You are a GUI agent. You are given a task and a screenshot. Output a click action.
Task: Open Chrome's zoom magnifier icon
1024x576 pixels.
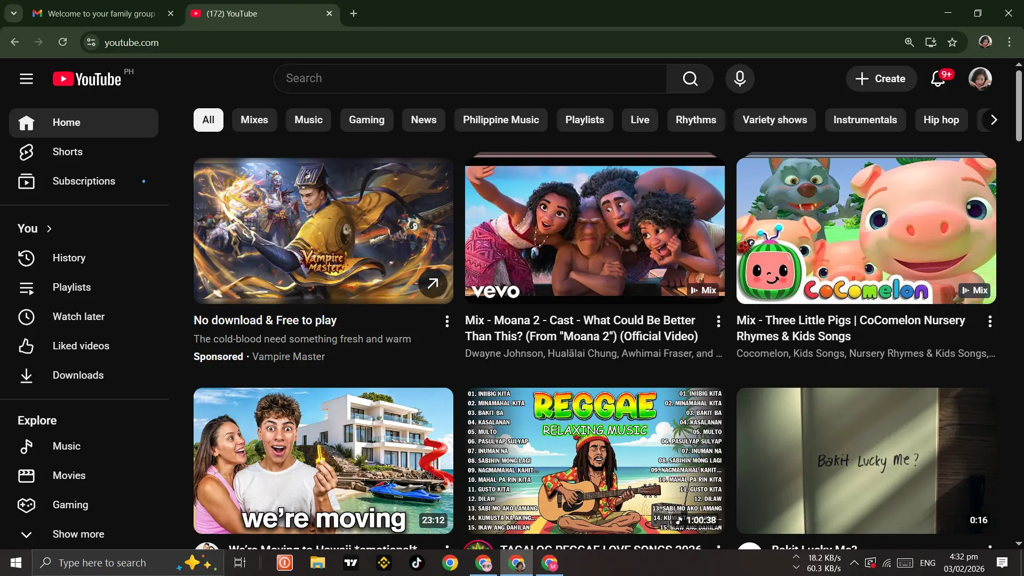pos(909,42)
